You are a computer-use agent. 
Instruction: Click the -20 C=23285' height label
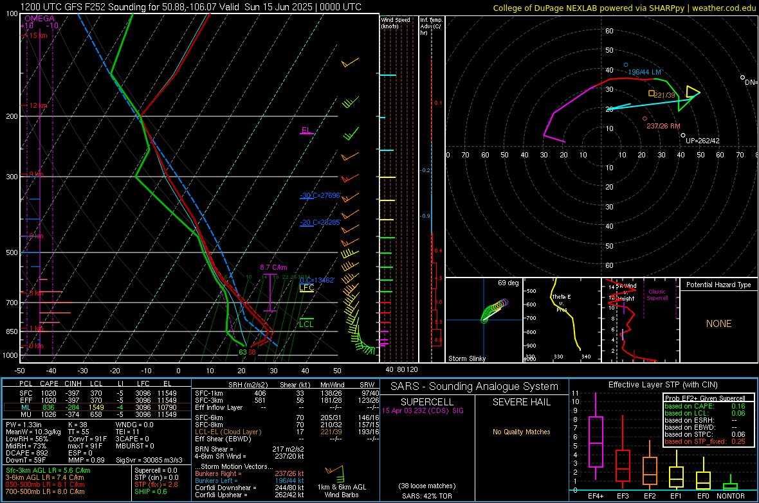click(x=320, y=222)
